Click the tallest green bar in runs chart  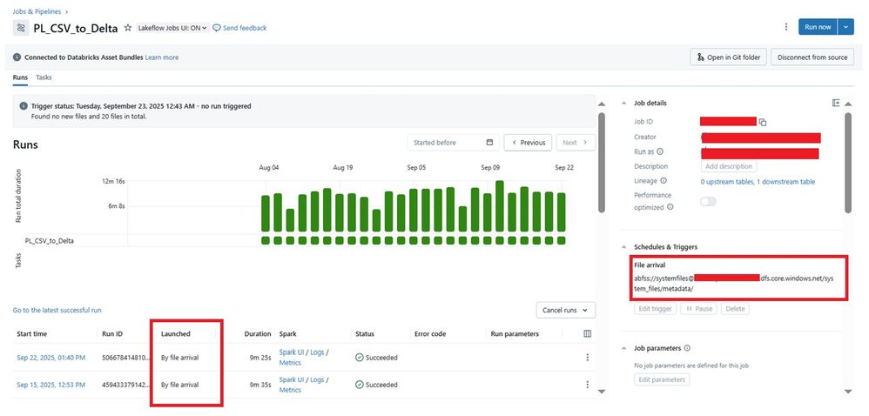[499, 207]
